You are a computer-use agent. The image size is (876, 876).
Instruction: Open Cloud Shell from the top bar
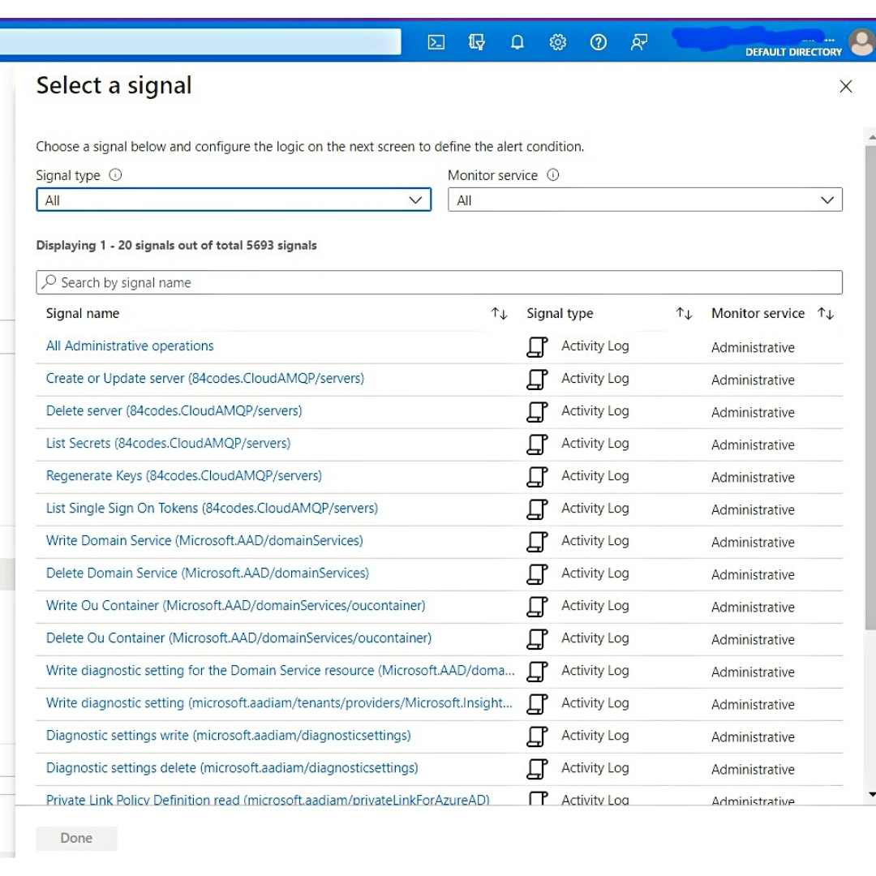(x=436, y=43)
